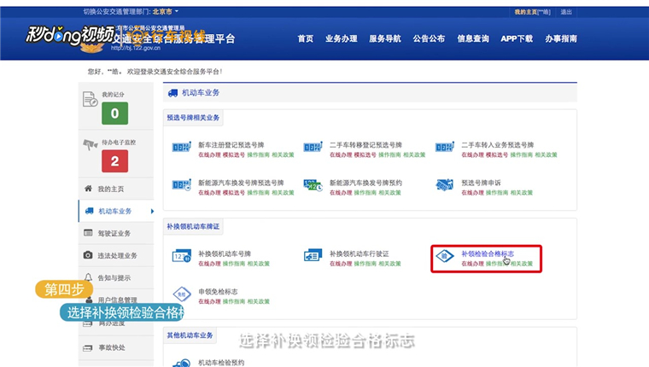The height and width of the screenshot is (367, 649).
Task: Select the 其他机动车业务 section tab
Action: [190, 335]
